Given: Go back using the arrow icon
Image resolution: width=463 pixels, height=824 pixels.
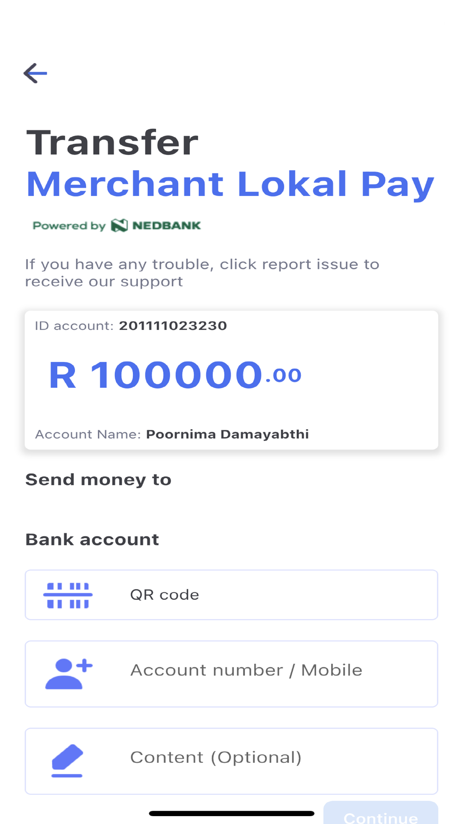Looking at the screenshot, I should coord(35,73).
